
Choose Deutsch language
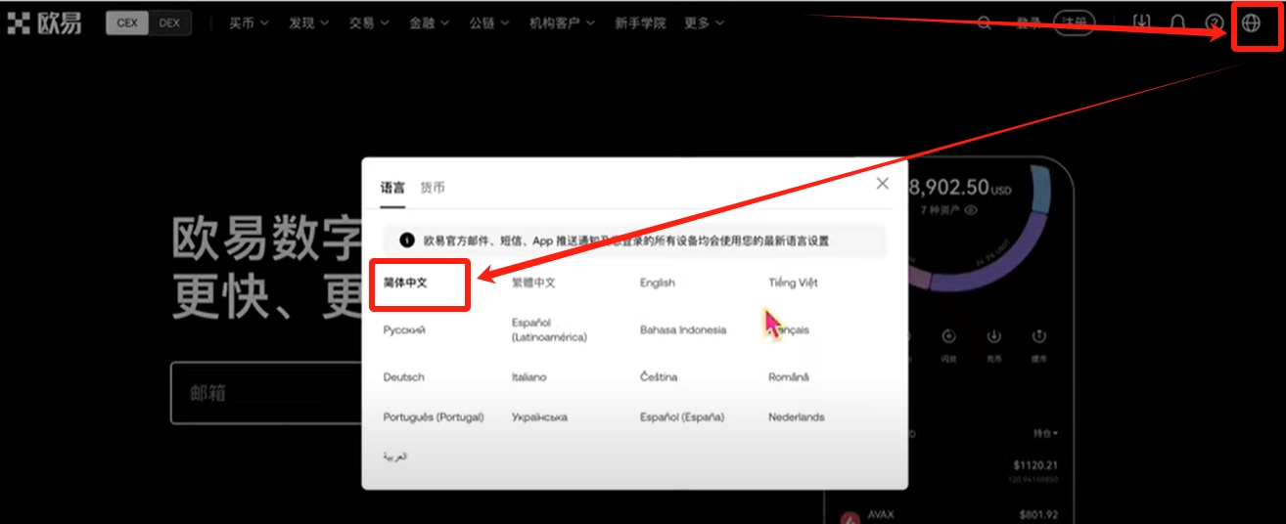tap(404, 377)
